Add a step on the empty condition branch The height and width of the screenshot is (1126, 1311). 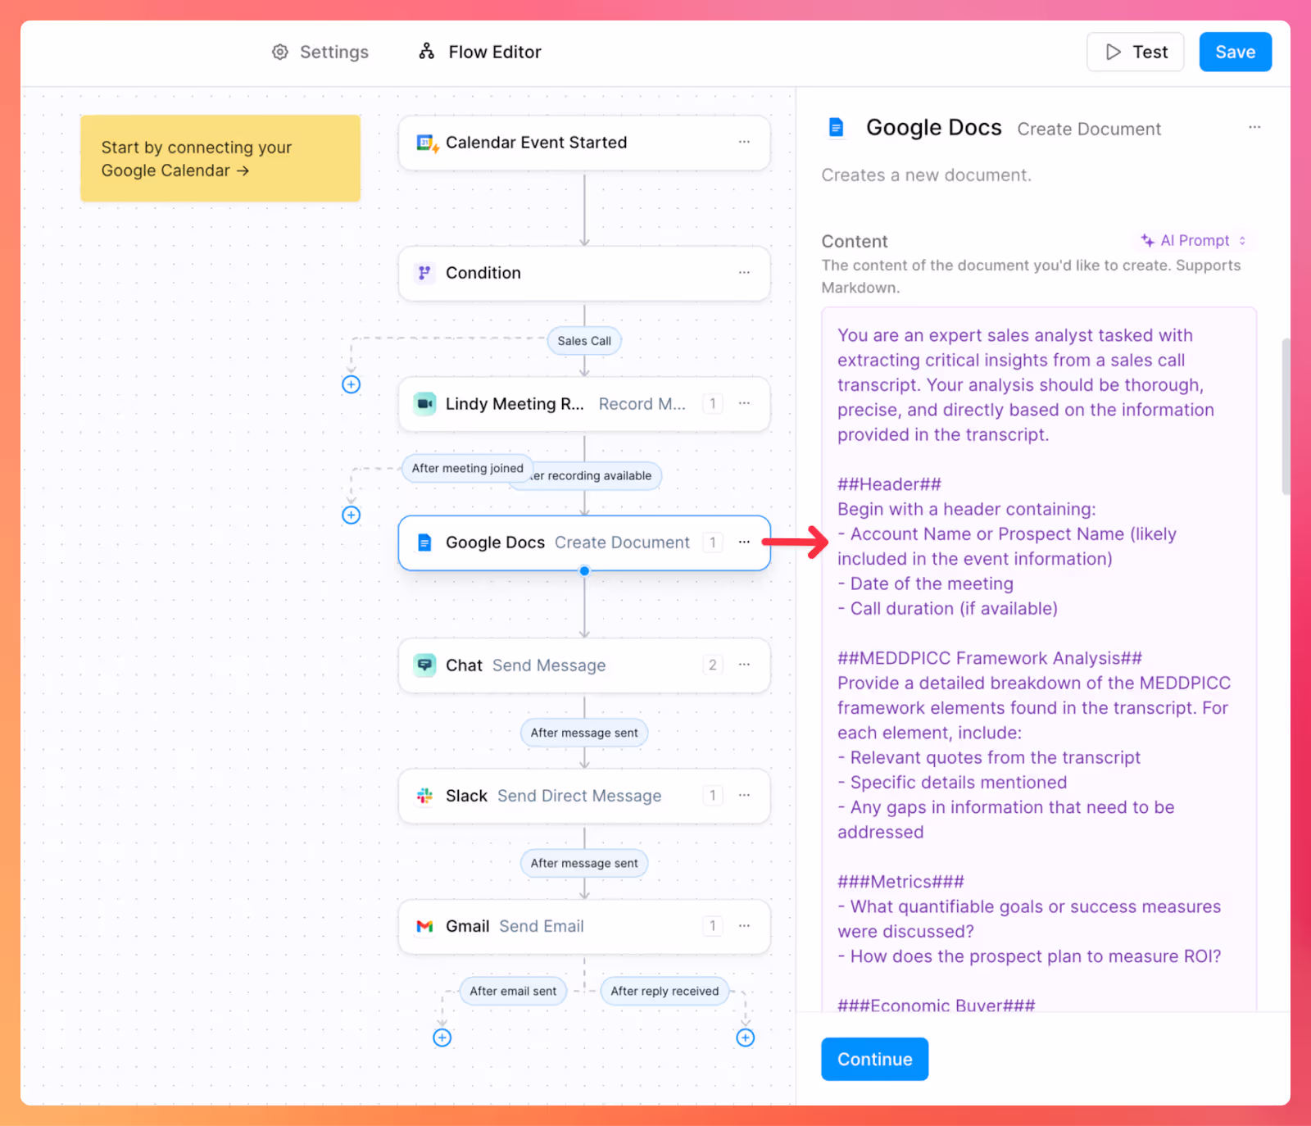[351, 384]
